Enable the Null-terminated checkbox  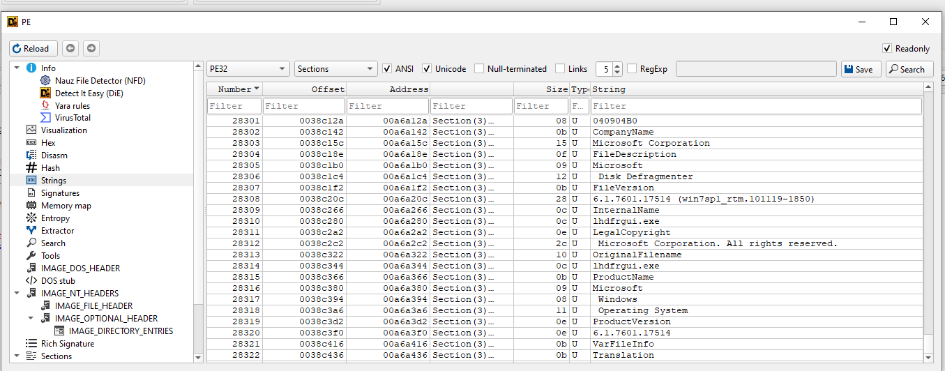tap(479, 68)
